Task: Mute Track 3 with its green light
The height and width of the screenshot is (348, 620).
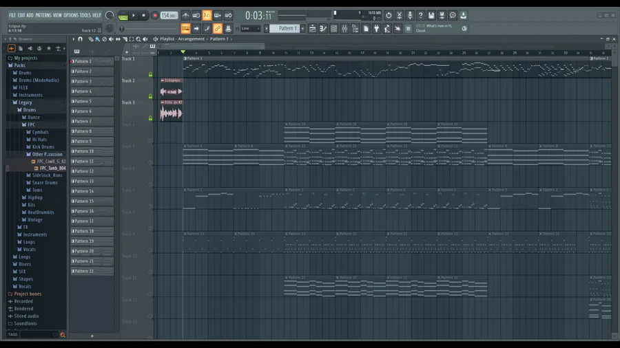Action: pyautogui.click(x=150, y=118)
